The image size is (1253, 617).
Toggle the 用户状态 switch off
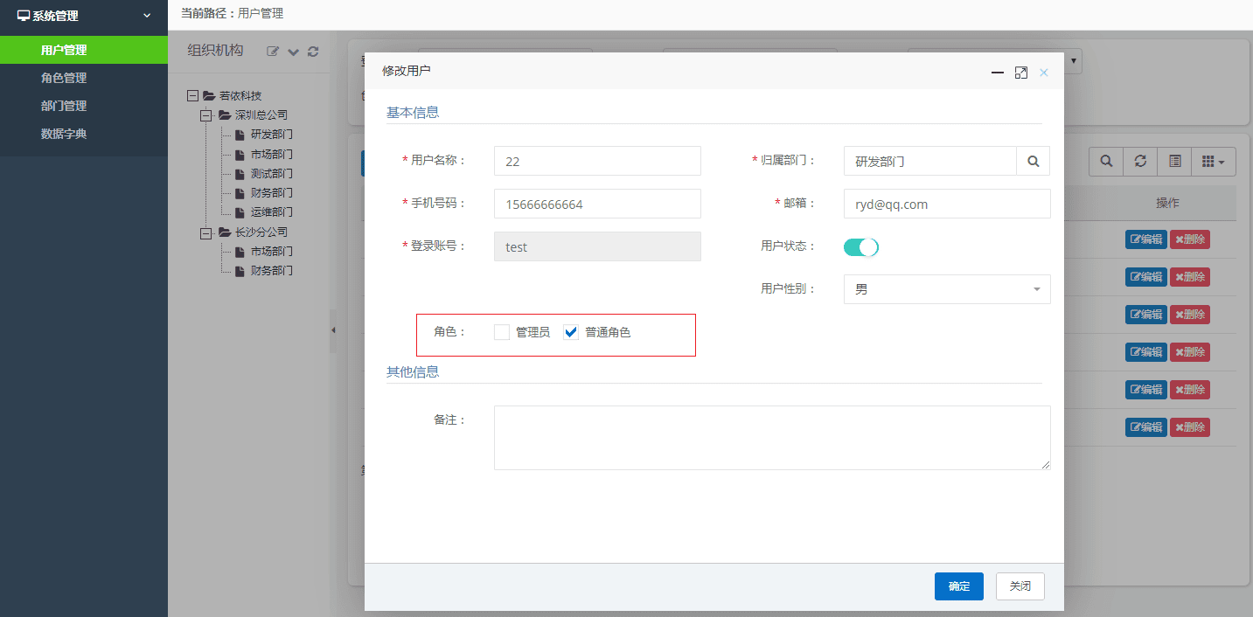click(x=860, y=247)
